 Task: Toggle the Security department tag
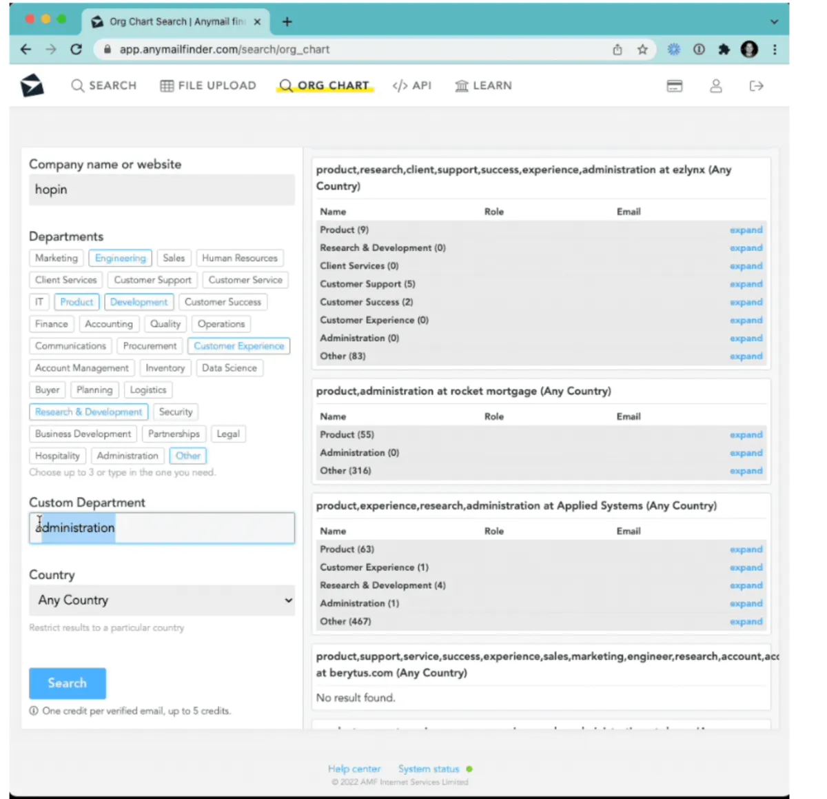176,412
